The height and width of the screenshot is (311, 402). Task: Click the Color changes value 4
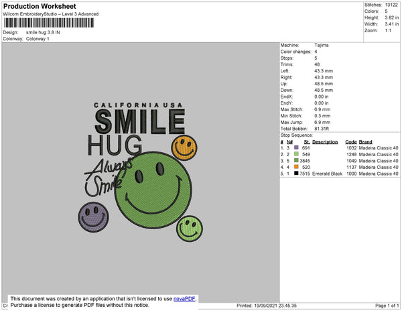coord(316,52)
